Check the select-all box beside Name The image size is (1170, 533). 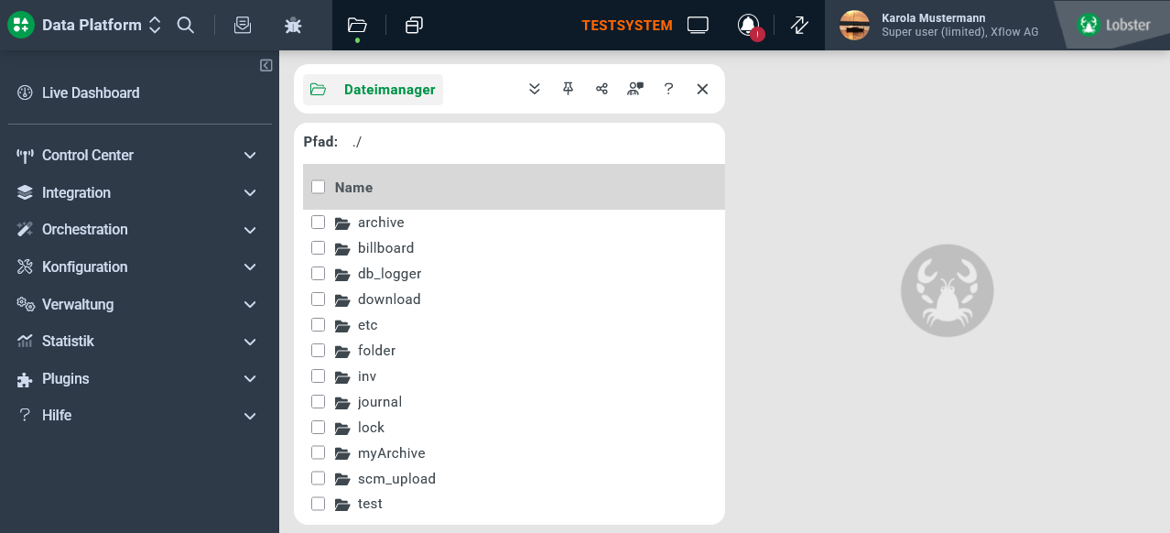pyautogui.click(x=318, y=187)
